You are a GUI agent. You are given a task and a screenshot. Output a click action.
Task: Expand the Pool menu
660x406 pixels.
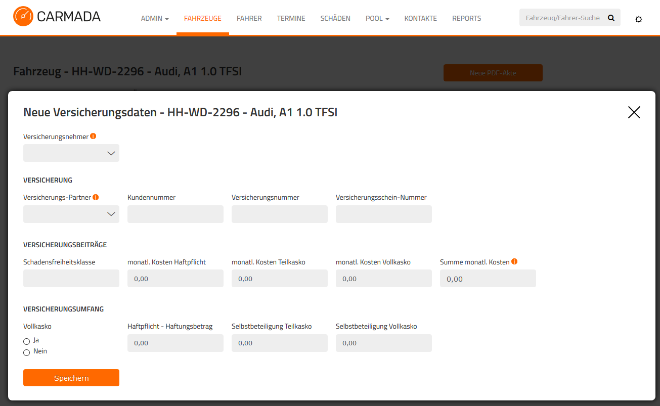click(377, 18)
